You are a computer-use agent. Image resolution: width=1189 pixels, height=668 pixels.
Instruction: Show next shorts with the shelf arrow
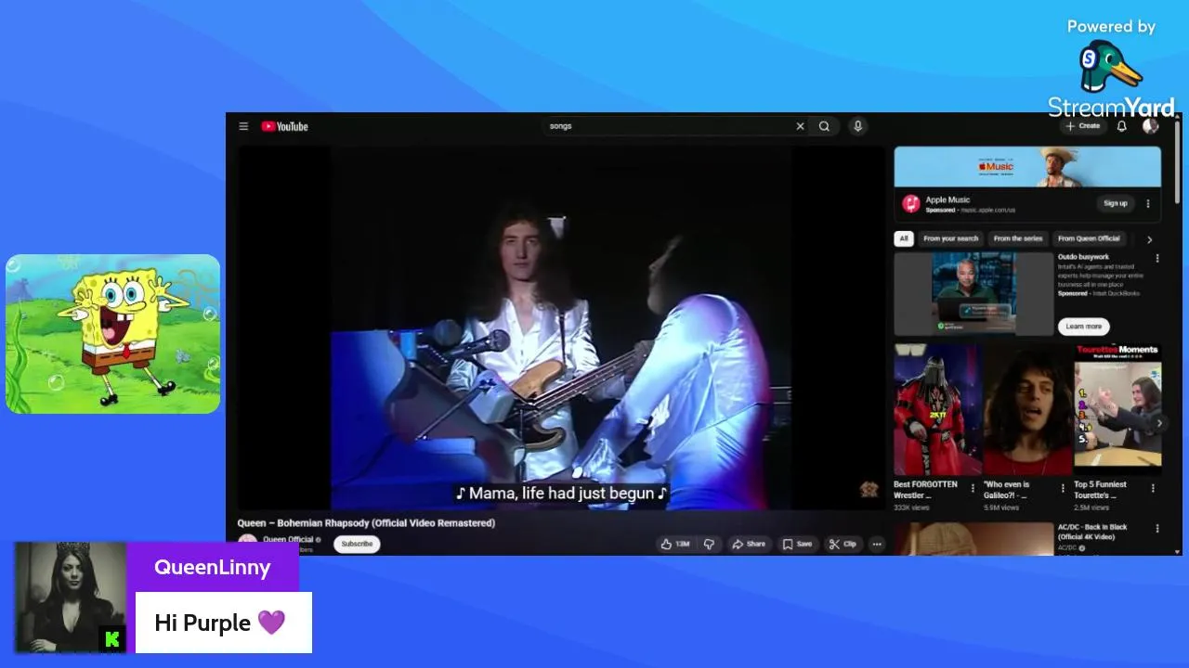(1159, 423)
